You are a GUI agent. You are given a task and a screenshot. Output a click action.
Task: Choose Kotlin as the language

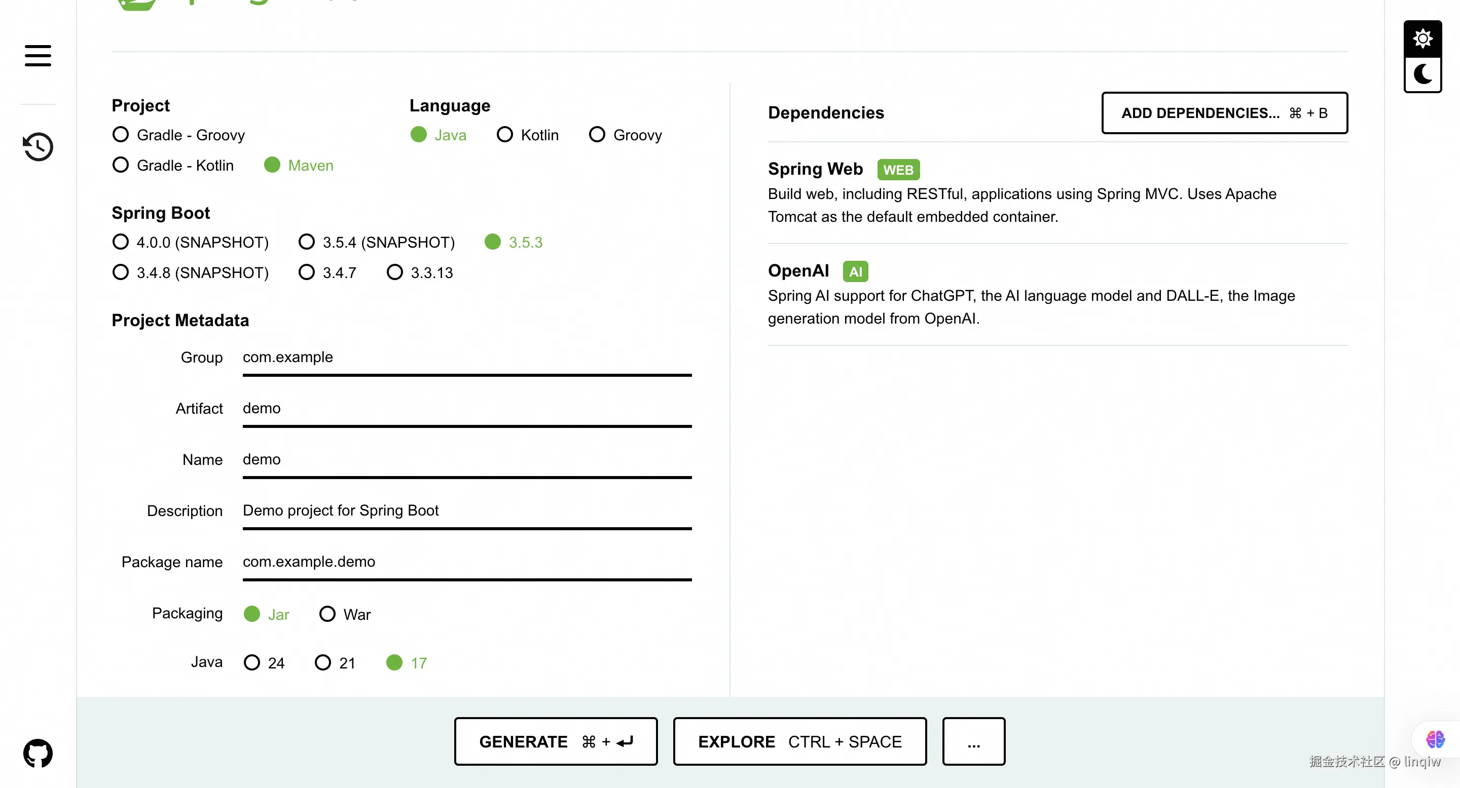504,135
